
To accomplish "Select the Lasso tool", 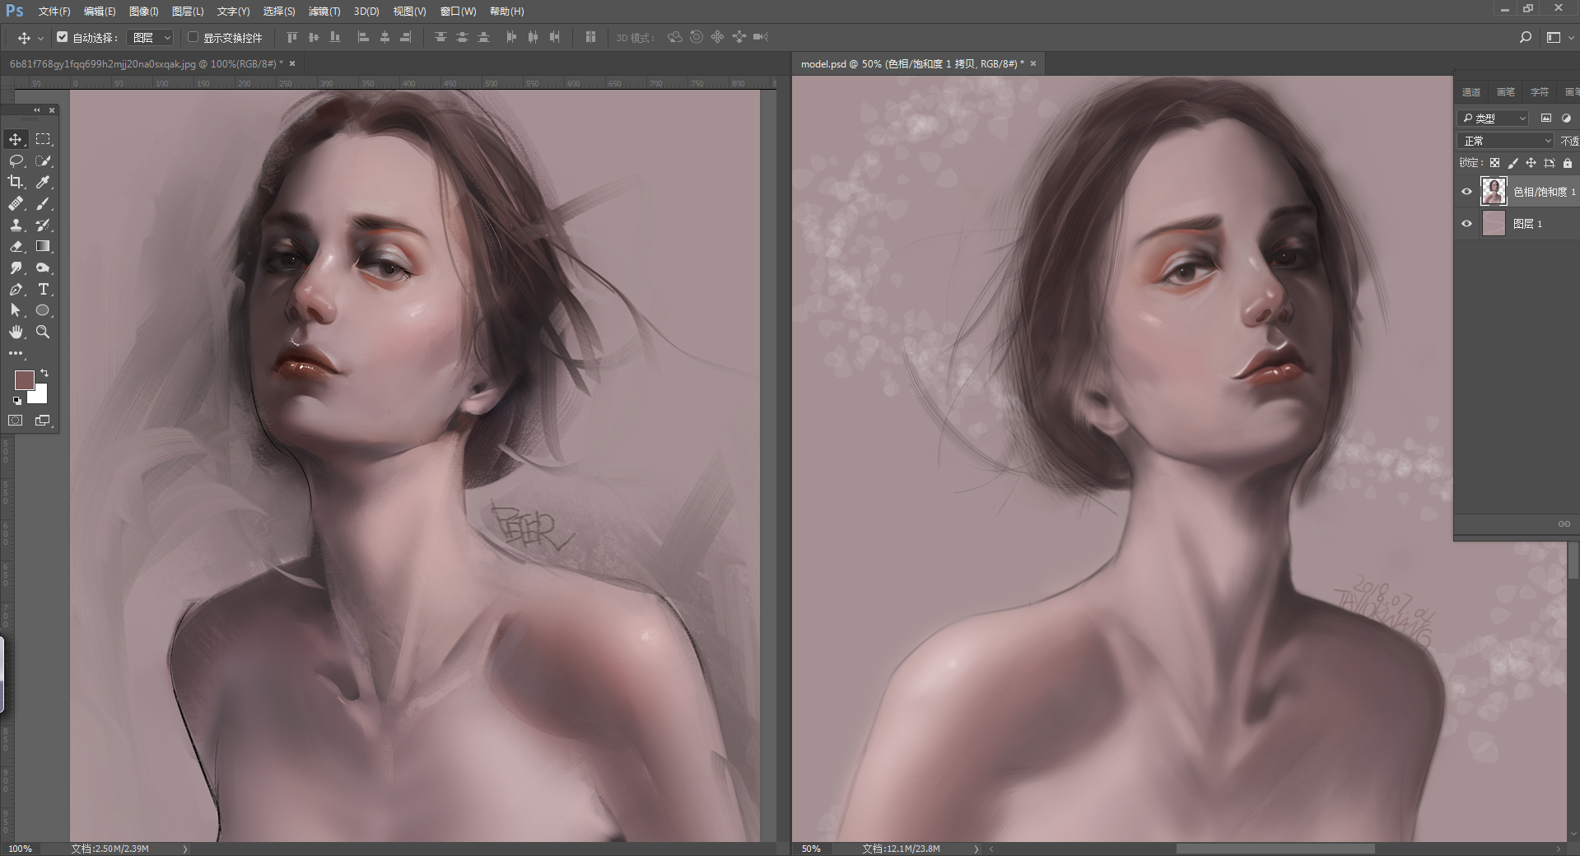I will 16,160.
